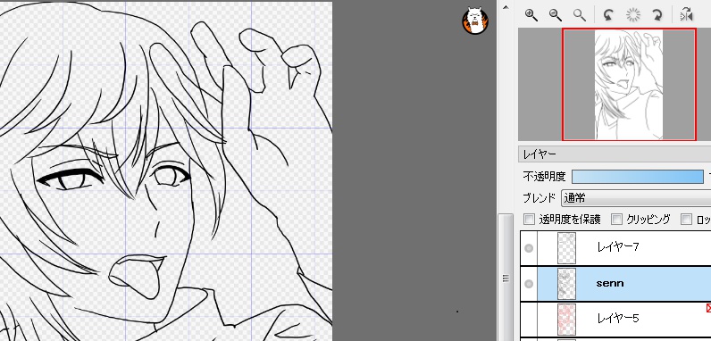Viewport: 711px width, 341px height.
Task: Click the senn layer thumbnail
Action: pyautogui.click(x=566, y=284)
